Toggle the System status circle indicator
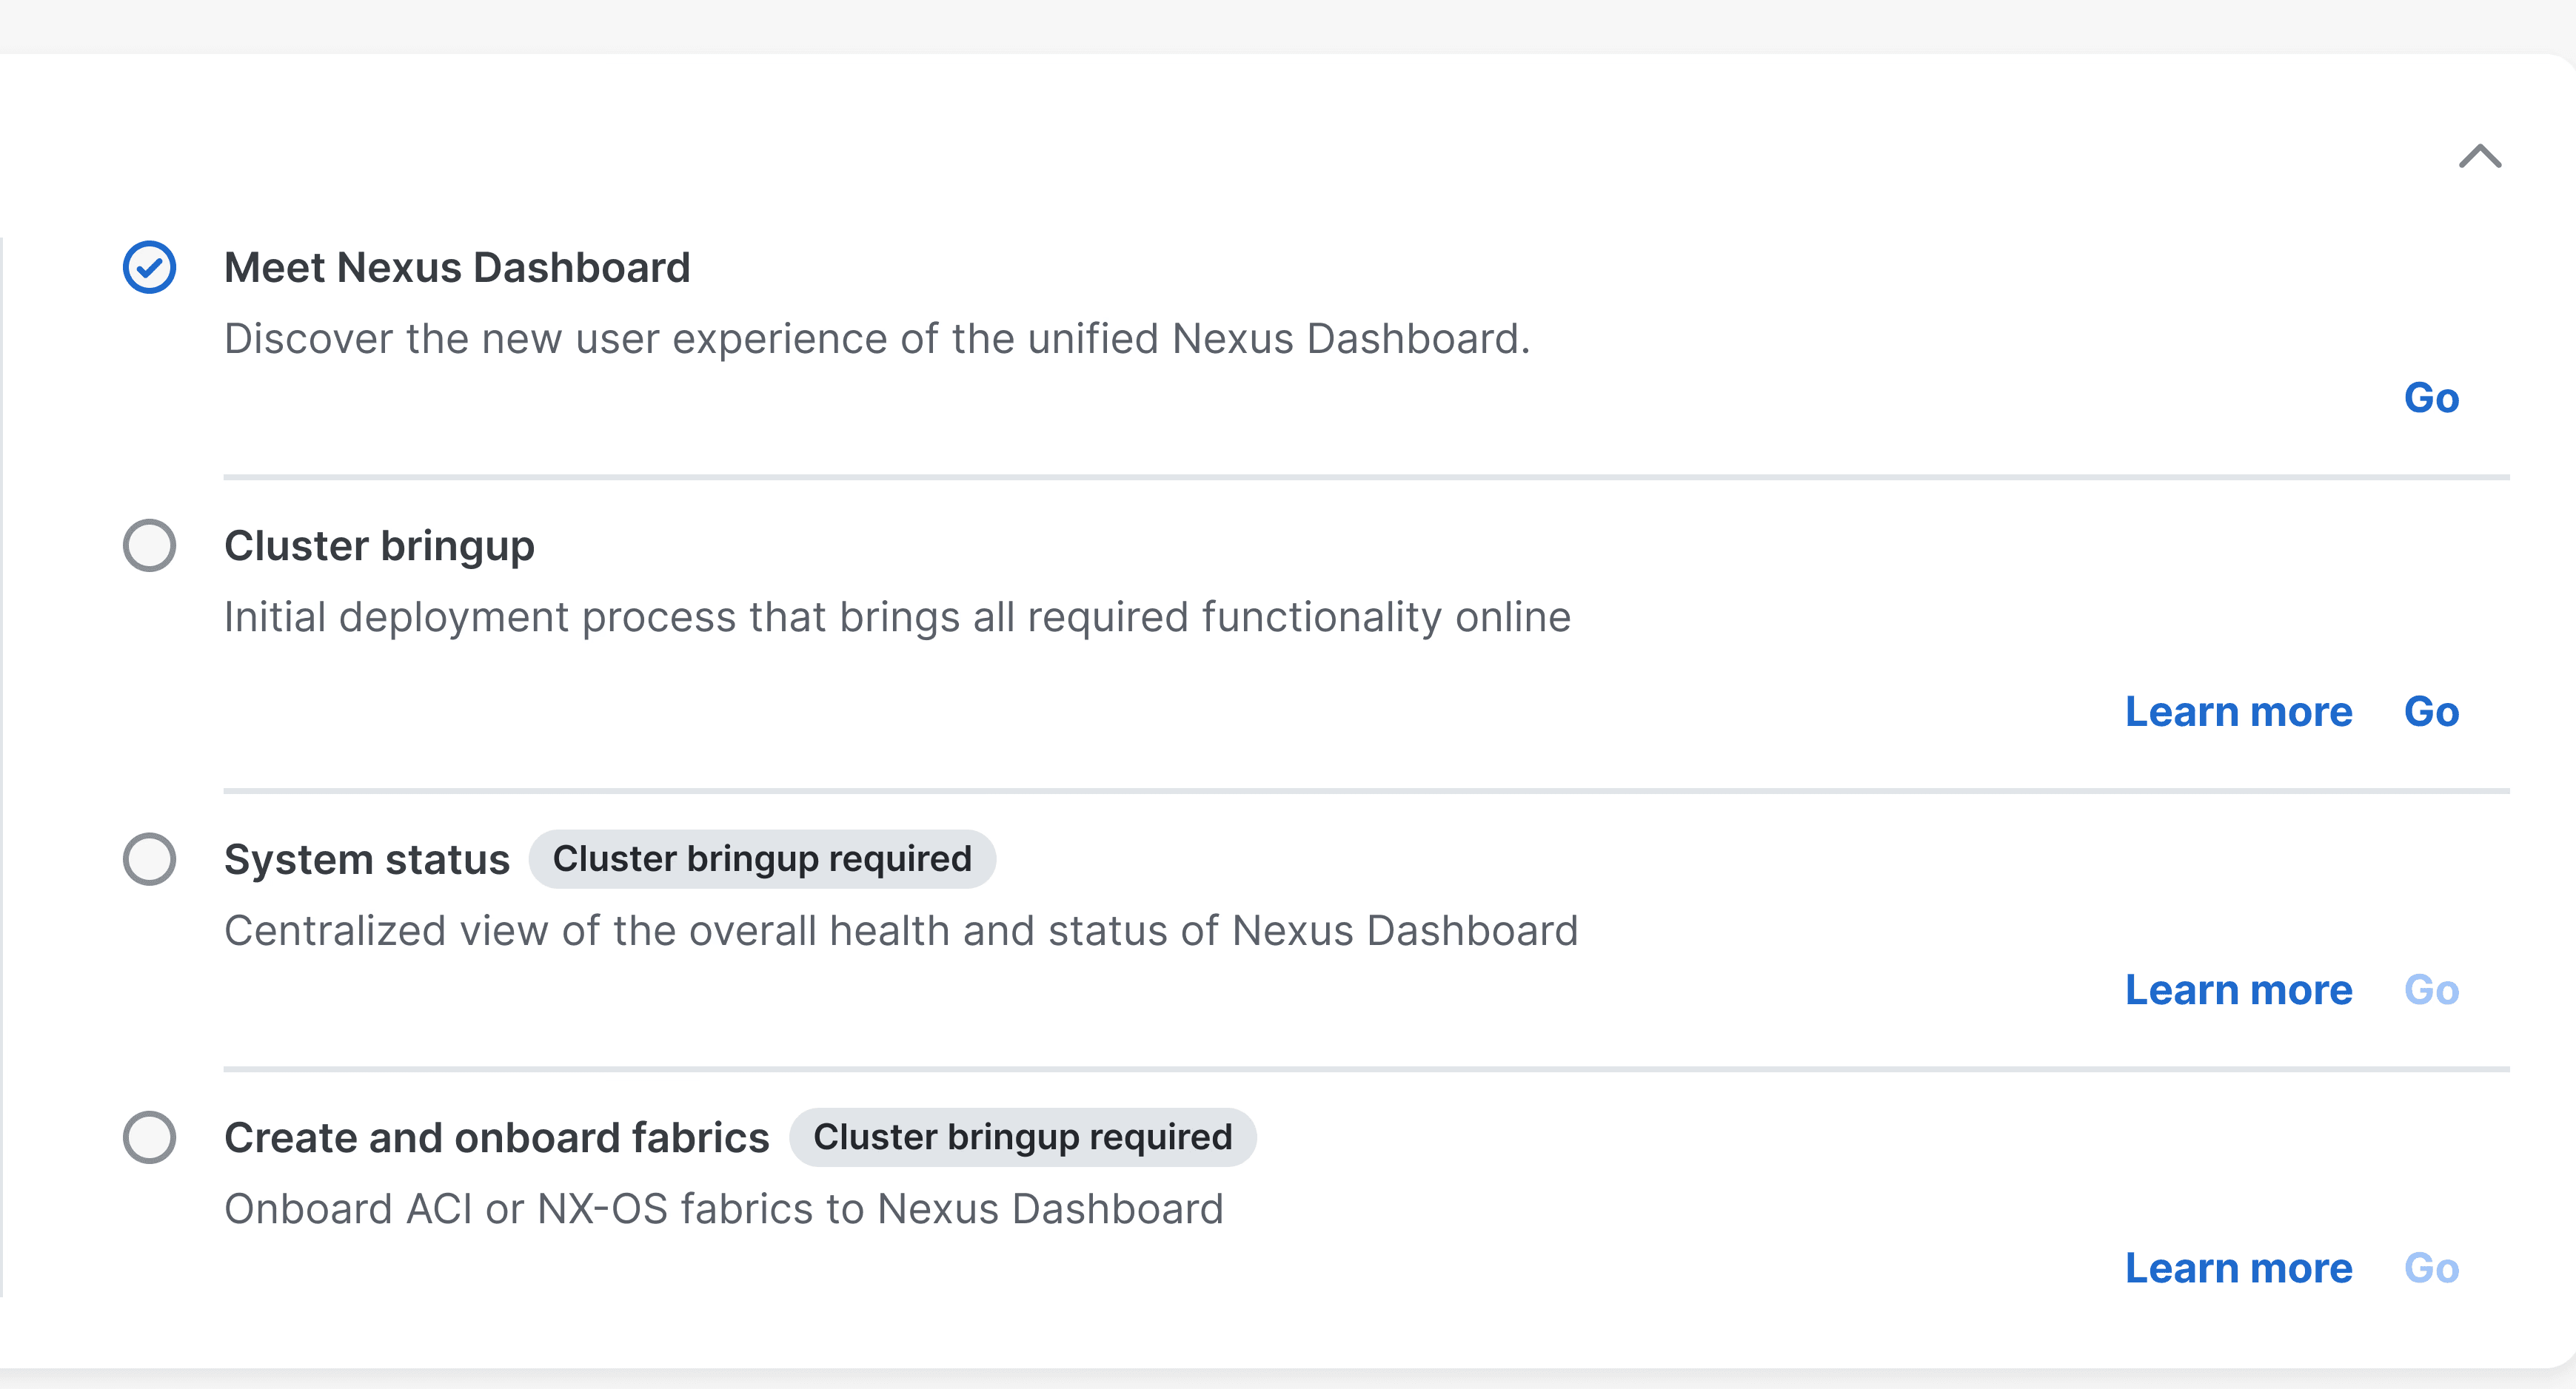Viewport: 2576px width, 1389px height. (150, 859)
